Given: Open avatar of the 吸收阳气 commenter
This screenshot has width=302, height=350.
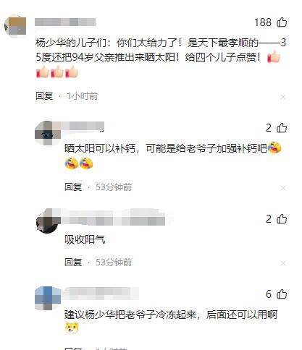Looking at the screenshot, I should 48,221.
